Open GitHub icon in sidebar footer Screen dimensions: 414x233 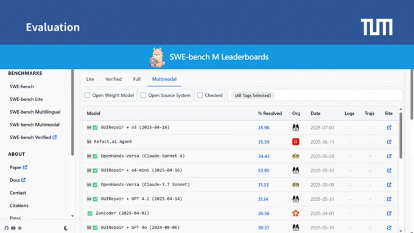point(7,228)
